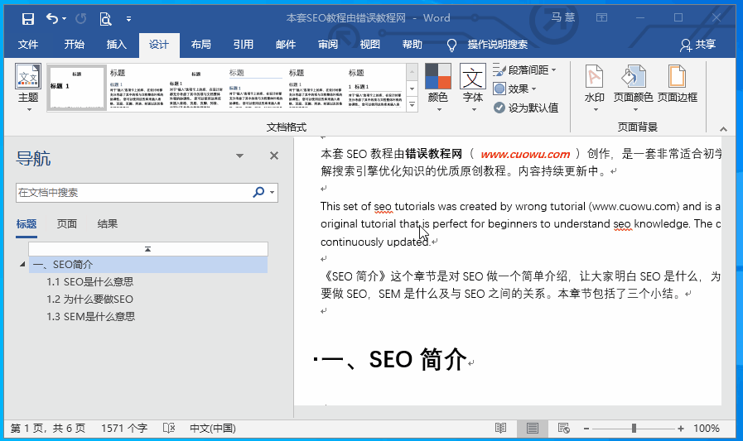This screenshot has height=441, width=743.
Task: Click the 操作说明搜索 search box
Action: [x=498, y=45]
